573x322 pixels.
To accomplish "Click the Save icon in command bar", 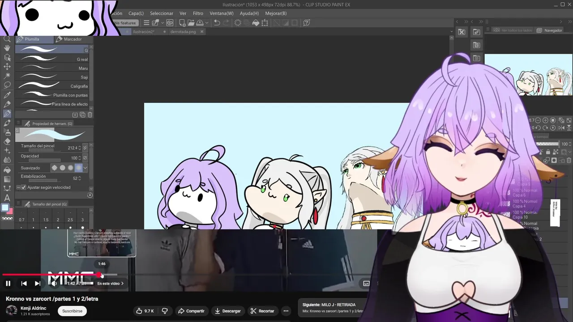I will [x=200, y=23].
